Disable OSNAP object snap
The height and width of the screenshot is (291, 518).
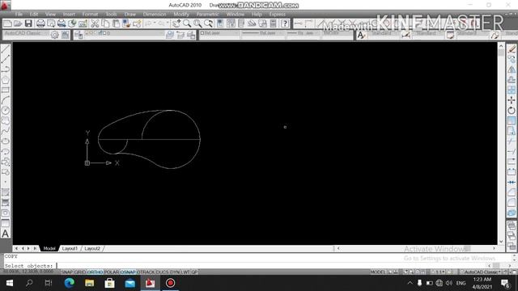[128, 272]
